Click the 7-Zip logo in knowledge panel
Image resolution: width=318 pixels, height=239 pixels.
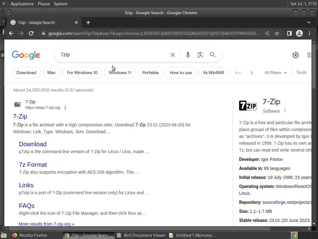tap(248, 105)
